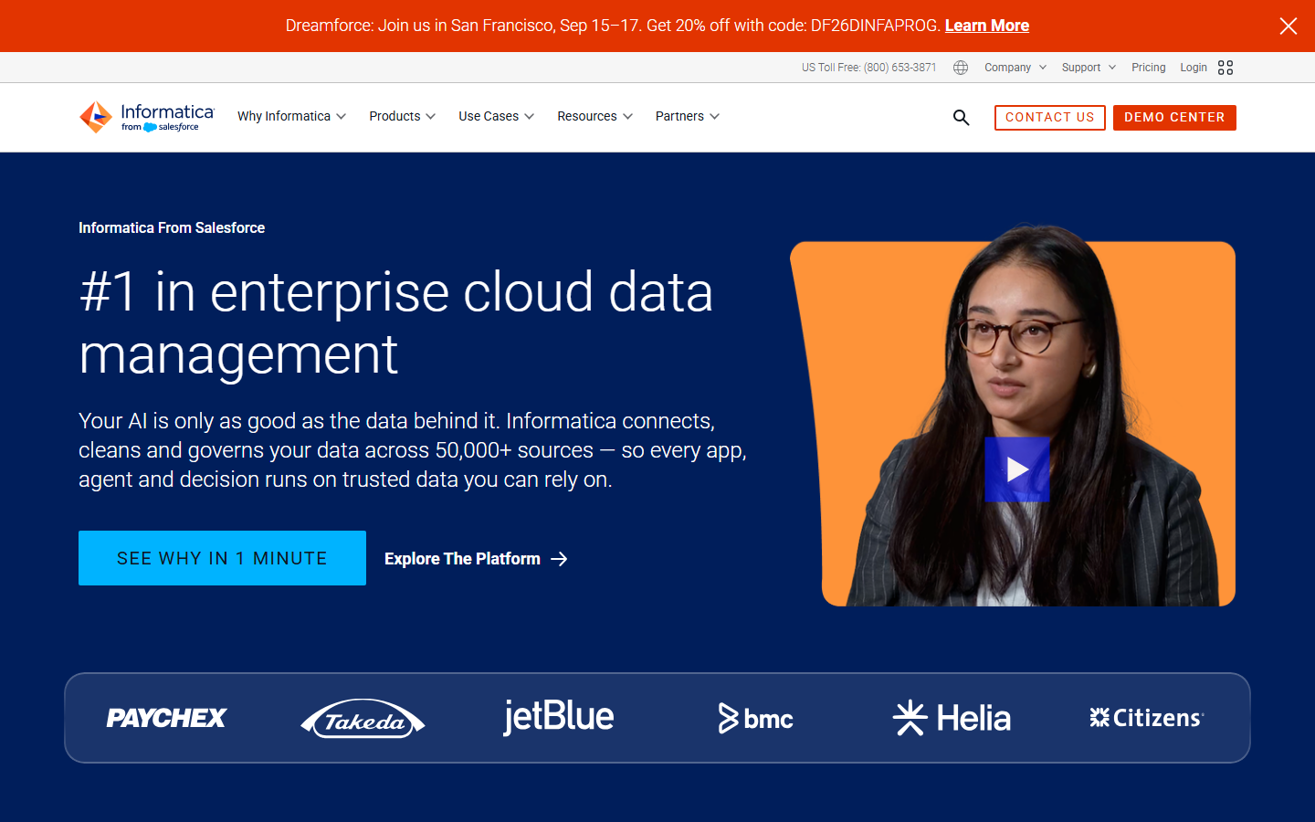Screen dimensions: 1315x822
Task: Click the arrow next to Explore The Platform
Action: [559, 559]
